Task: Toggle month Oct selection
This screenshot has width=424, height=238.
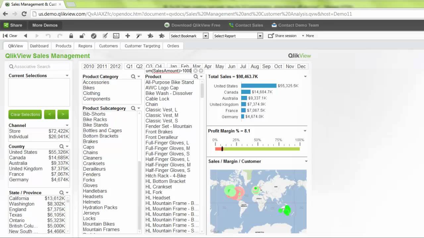Action: [x=278, y=66]
